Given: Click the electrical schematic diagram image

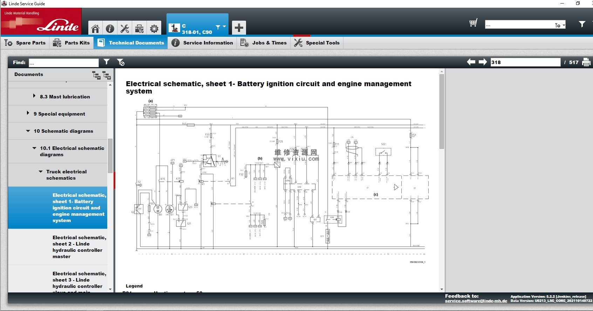Looking at the screenshot, I should (281, 181).
